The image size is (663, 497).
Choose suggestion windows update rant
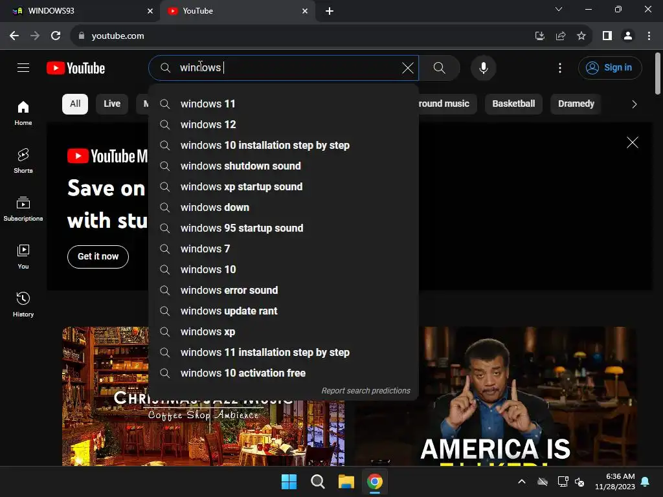(x=284, y=311)
